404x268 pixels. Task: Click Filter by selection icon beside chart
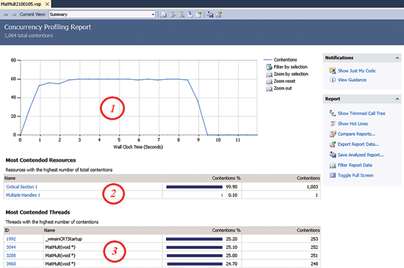pyautogui.click(x=270, y=67)
